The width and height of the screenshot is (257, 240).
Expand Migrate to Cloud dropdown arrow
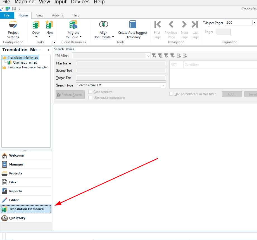point(80,37)
